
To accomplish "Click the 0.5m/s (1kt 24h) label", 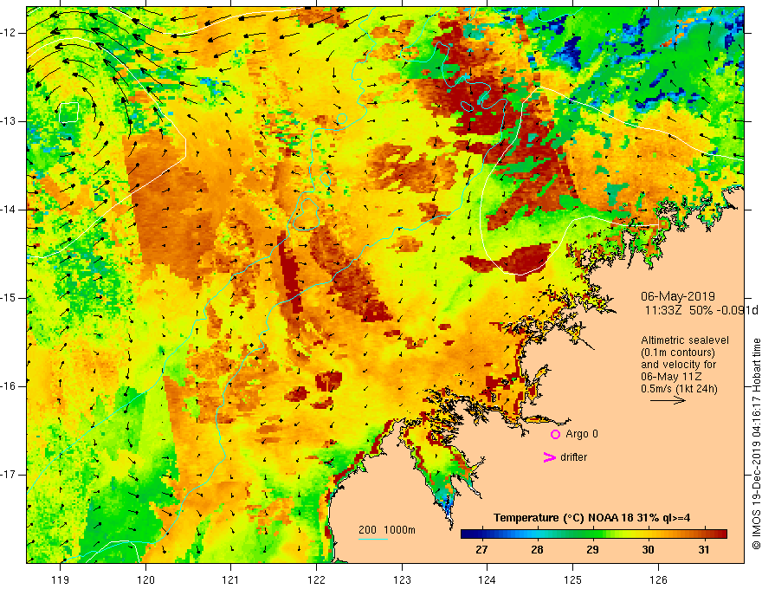I will point(679,389).
